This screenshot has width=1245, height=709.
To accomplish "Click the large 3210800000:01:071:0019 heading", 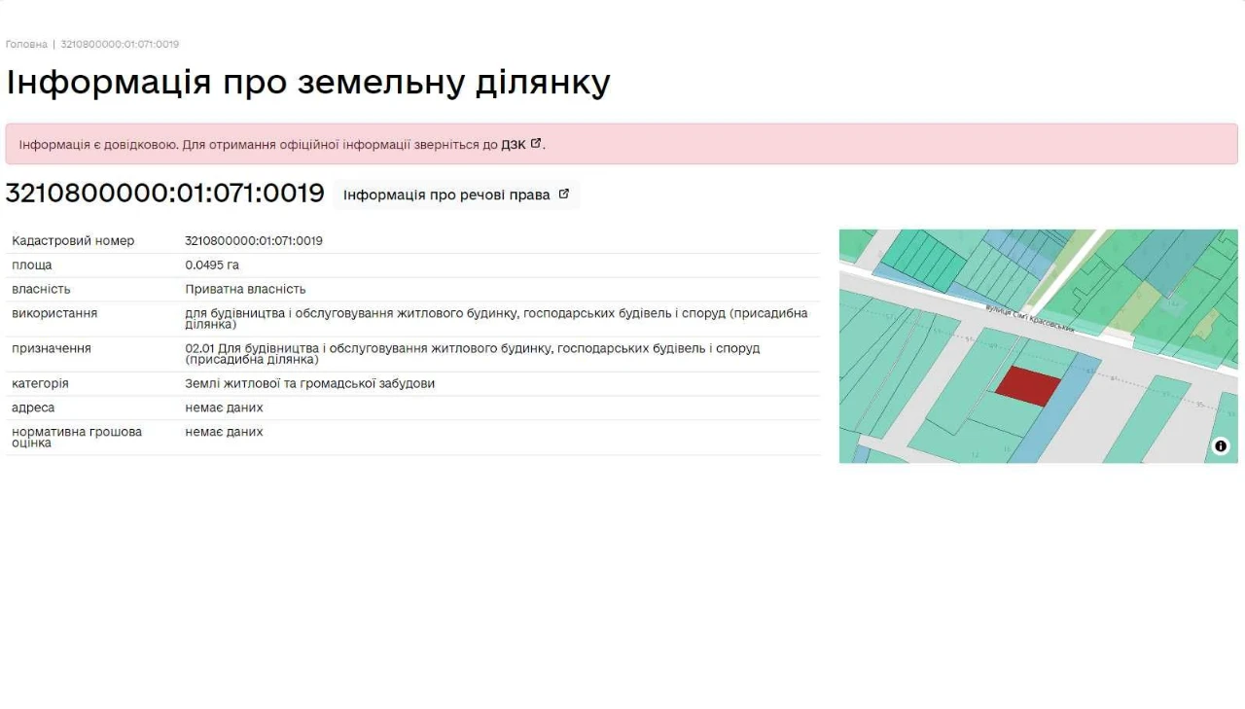I will coord(164,194).
